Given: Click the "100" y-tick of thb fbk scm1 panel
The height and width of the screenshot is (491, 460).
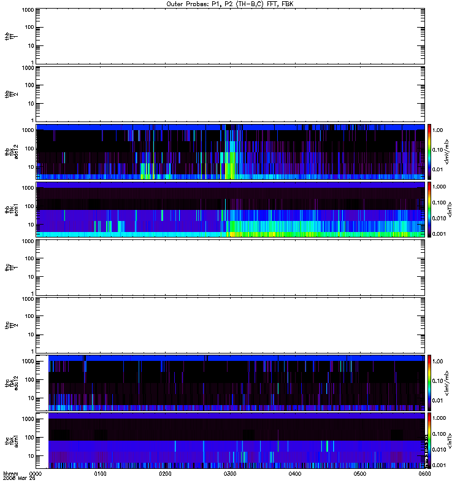Looking at the screenshot, I should pyautogui.click(x=29, y=206).
